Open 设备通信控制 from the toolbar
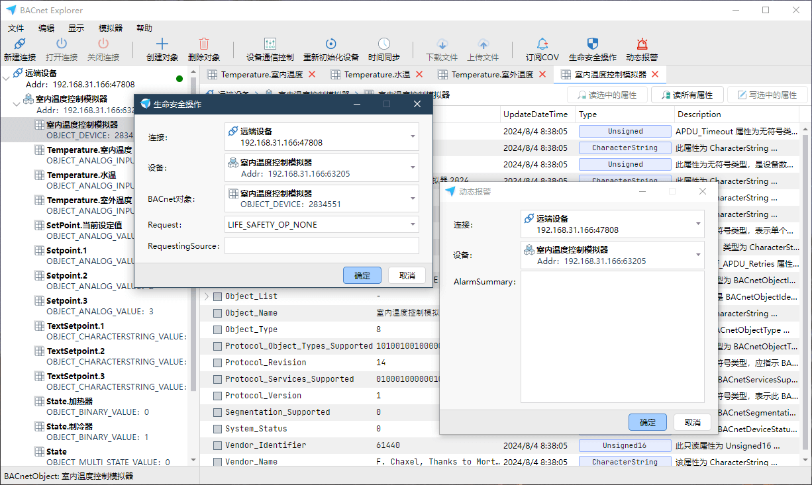Viewport: 812px width, 485px height. (270, 45)
